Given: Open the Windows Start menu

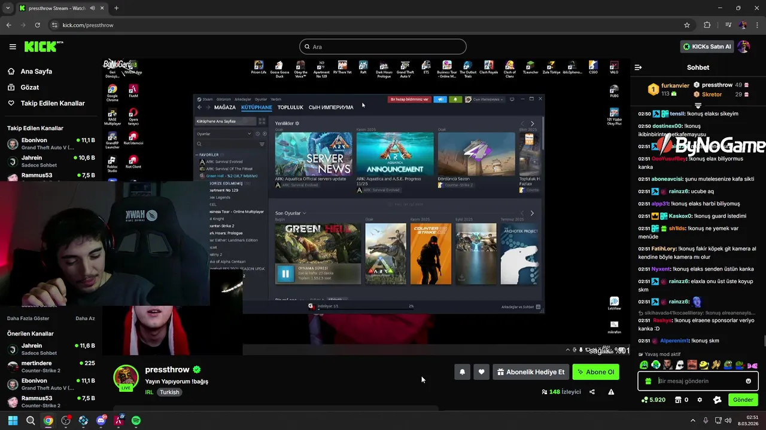Looking at the screenshot, I should (13, 420).
